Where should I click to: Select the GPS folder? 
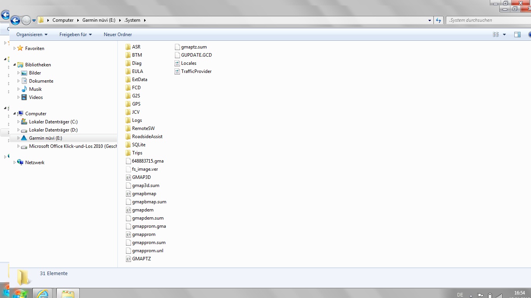pyautogui.click(x=133, y=104)
